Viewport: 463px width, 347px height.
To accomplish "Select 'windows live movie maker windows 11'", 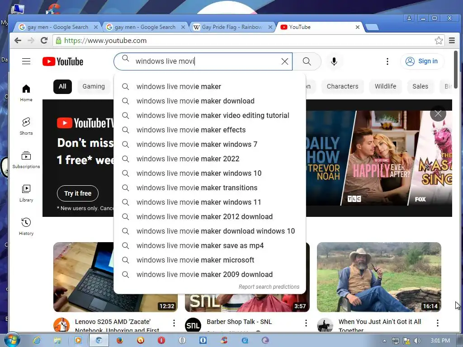I will coord(210,202).
